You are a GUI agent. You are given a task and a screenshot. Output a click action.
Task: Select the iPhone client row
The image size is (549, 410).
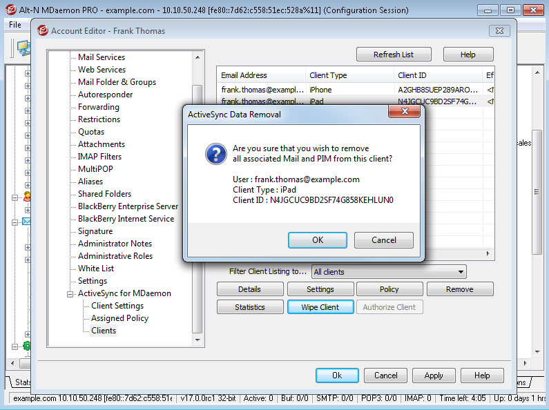pyautogui.click(x=355, y=90)
